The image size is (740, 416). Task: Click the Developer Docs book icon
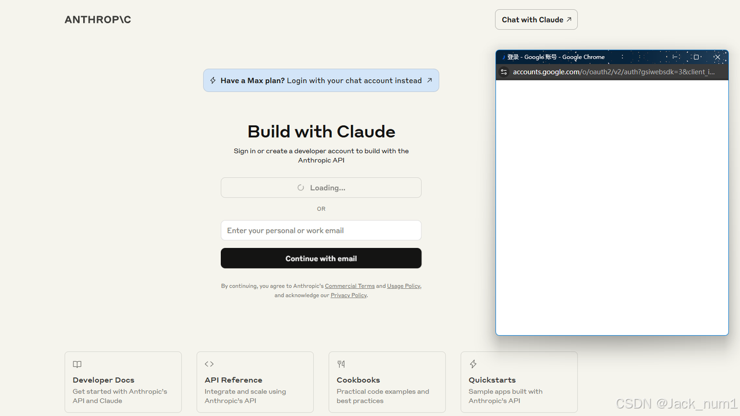point(77,364)
